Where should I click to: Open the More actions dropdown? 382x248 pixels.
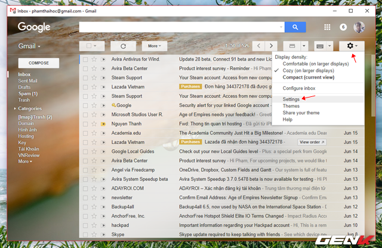click(155, 46)
